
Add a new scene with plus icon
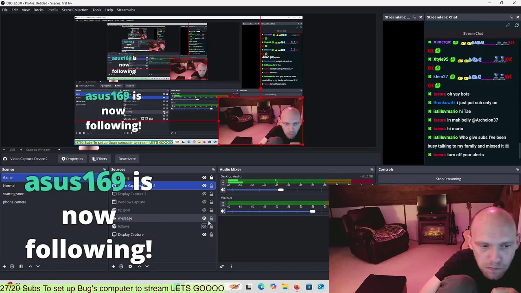[x=4, y=267]
